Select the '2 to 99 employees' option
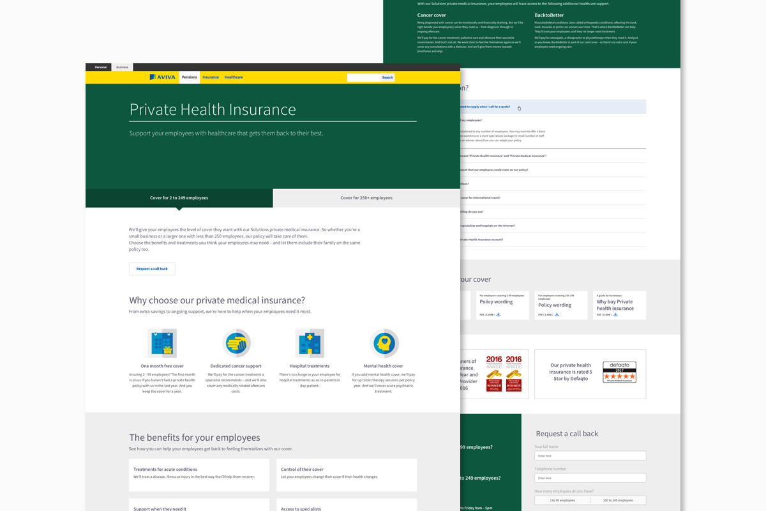The image size is (766, 511). tap(562, 500)
